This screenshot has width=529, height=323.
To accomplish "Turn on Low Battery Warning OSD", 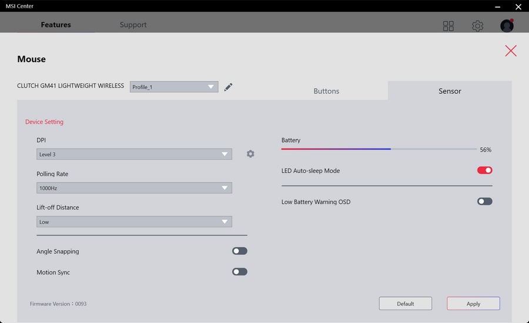I will (x=485, y=201).
